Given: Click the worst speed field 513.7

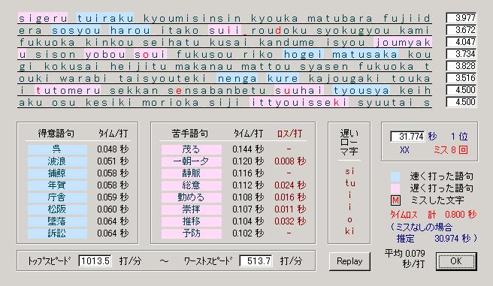Looking at the screenshot, I should tap(256, 260).
